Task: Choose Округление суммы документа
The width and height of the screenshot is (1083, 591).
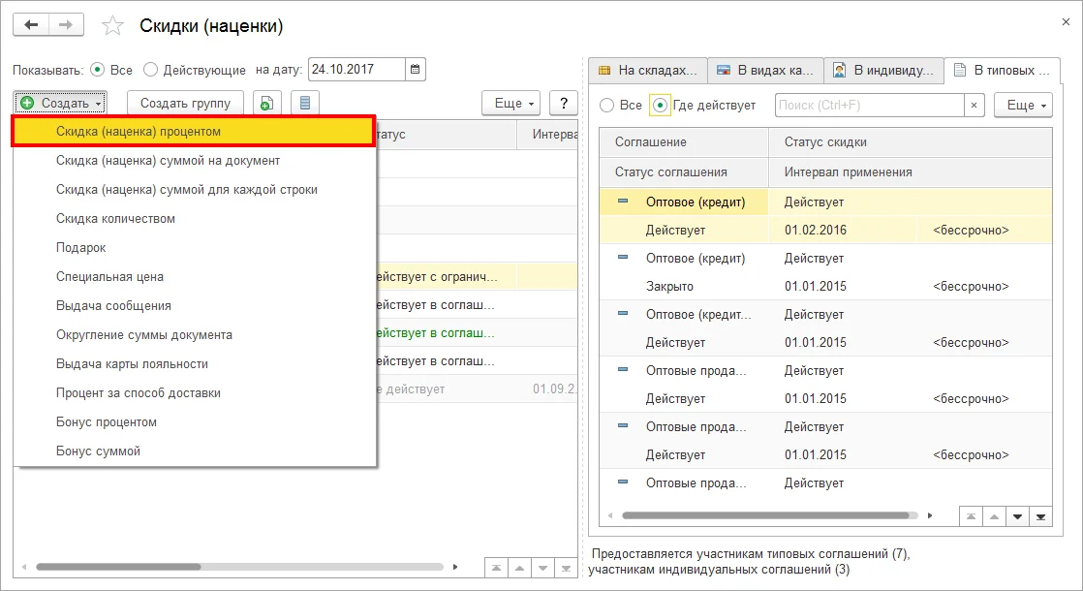Action: coord(194,334)
